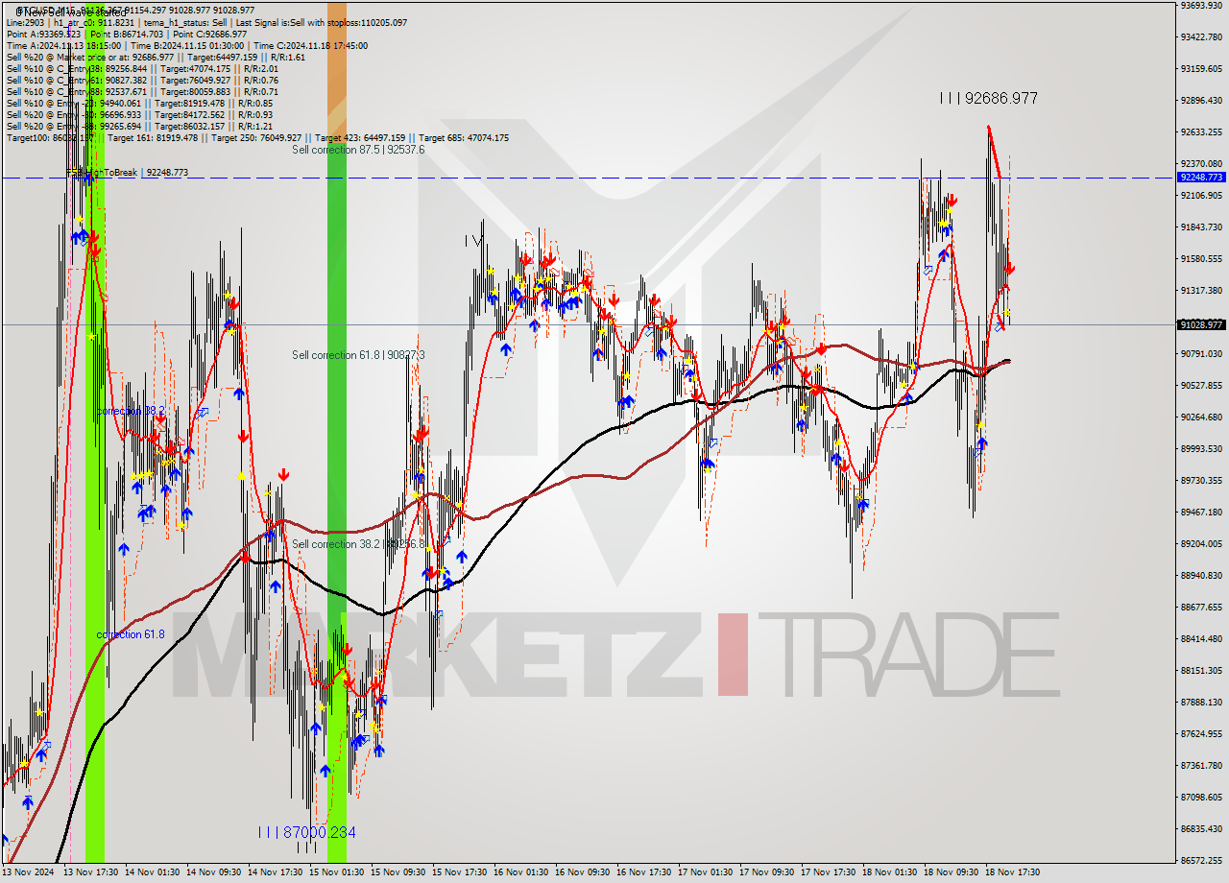Screen dimensions: 1229x883
Task: Click '17 Nov 17:30' on time axis
Action: click(829, 872)
